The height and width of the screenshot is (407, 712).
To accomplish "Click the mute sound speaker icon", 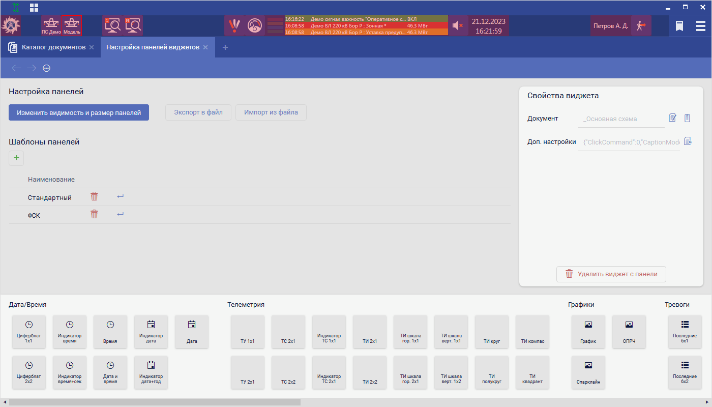I will 457,25.
